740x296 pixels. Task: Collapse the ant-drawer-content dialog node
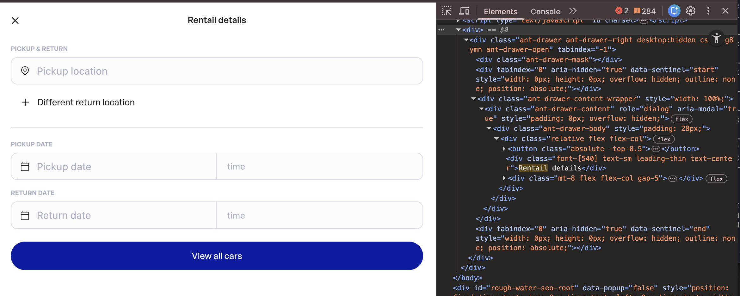pyautogui.click(x=481, y=109)
